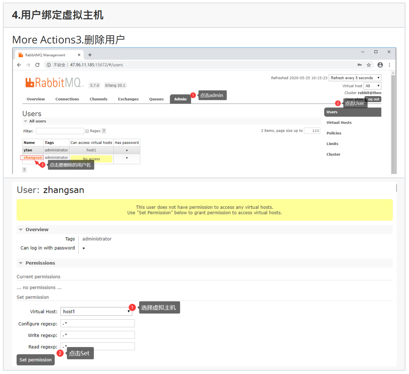Enable the Regex filter checkbox
This screenshot has width=409, height=374.
[87, 131]
